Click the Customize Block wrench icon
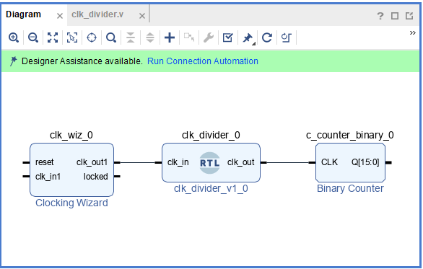The width and height of the screenshot is (423, 269). [209, 38]
